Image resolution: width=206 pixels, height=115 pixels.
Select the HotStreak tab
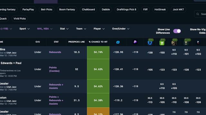160,10
